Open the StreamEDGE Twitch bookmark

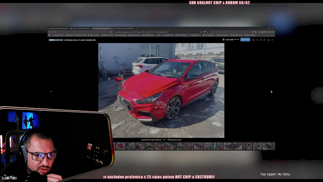[168, 35]
